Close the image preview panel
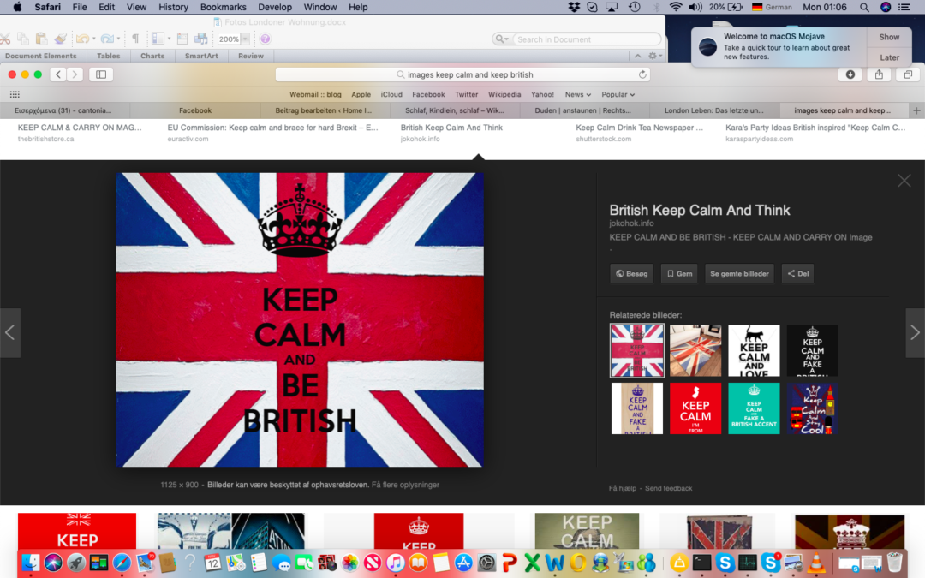The image size is (925, 578). pos(904,181)
